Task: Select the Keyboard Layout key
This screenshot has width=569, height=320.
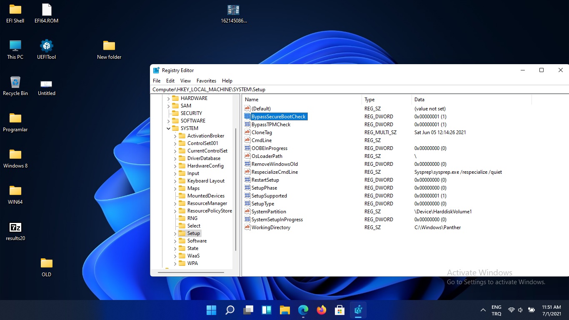Action: pyautogui.click(x=206, y=181)
